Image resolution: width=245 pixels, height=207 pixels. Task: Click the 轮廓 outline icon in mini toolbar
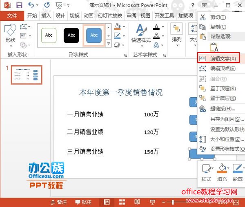[238, 173]
